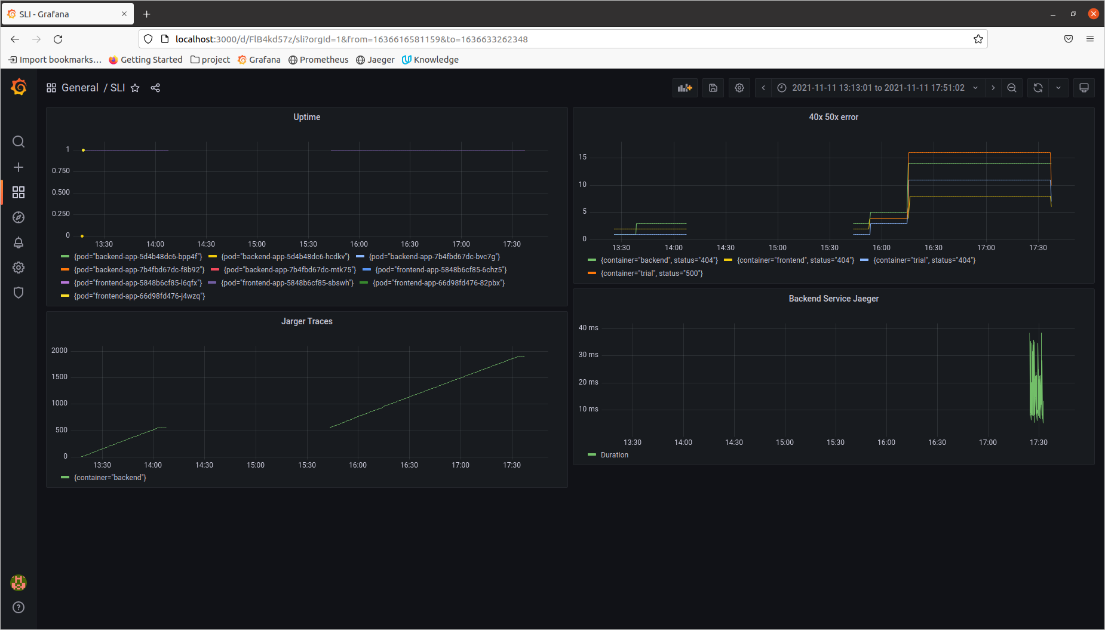Star the SLI dashboard as favorite
Screen dimensions: 1105x630
135,88
